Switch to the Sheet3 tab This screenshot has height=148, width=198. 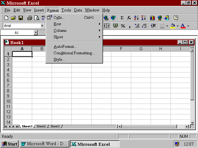[55, 126]
